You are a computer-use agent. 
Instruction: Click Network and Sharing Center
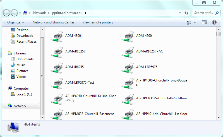tap(54, 22)
